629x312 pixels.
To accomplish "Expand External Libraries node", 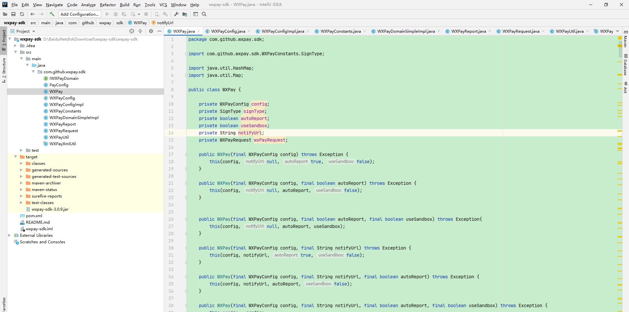I will (10, 235).
